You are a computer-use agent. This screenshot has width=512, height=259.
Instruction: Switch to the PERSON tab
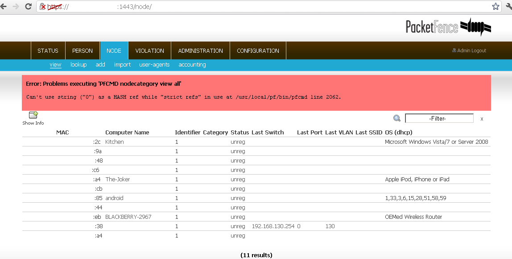(x=83, y=51)
